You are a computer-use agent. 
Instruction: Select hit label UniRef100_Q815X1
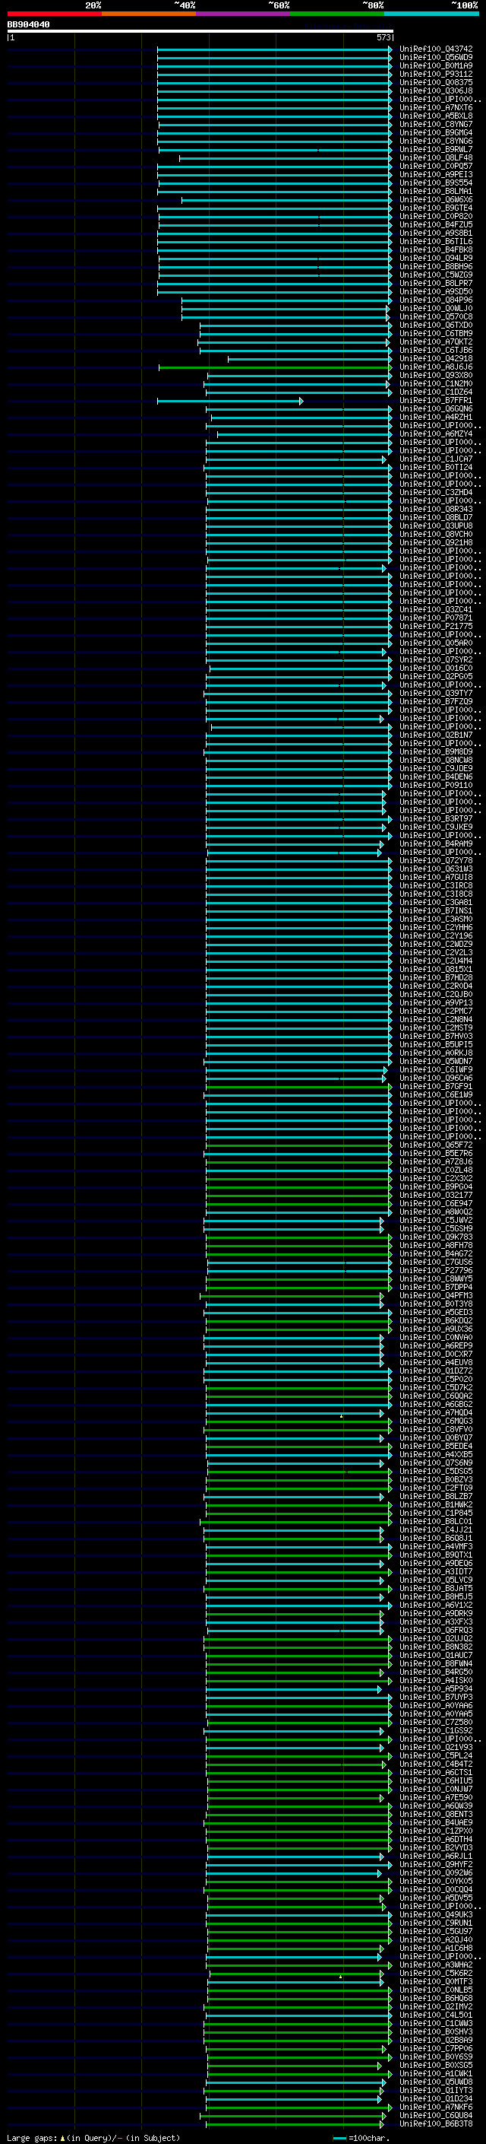pyautogui.click(x=436, y=969)
